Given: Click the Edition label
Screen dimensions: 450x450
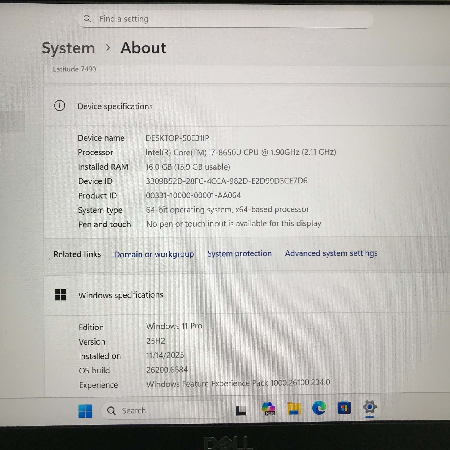Looking at the screenshot, I should 91,327.
